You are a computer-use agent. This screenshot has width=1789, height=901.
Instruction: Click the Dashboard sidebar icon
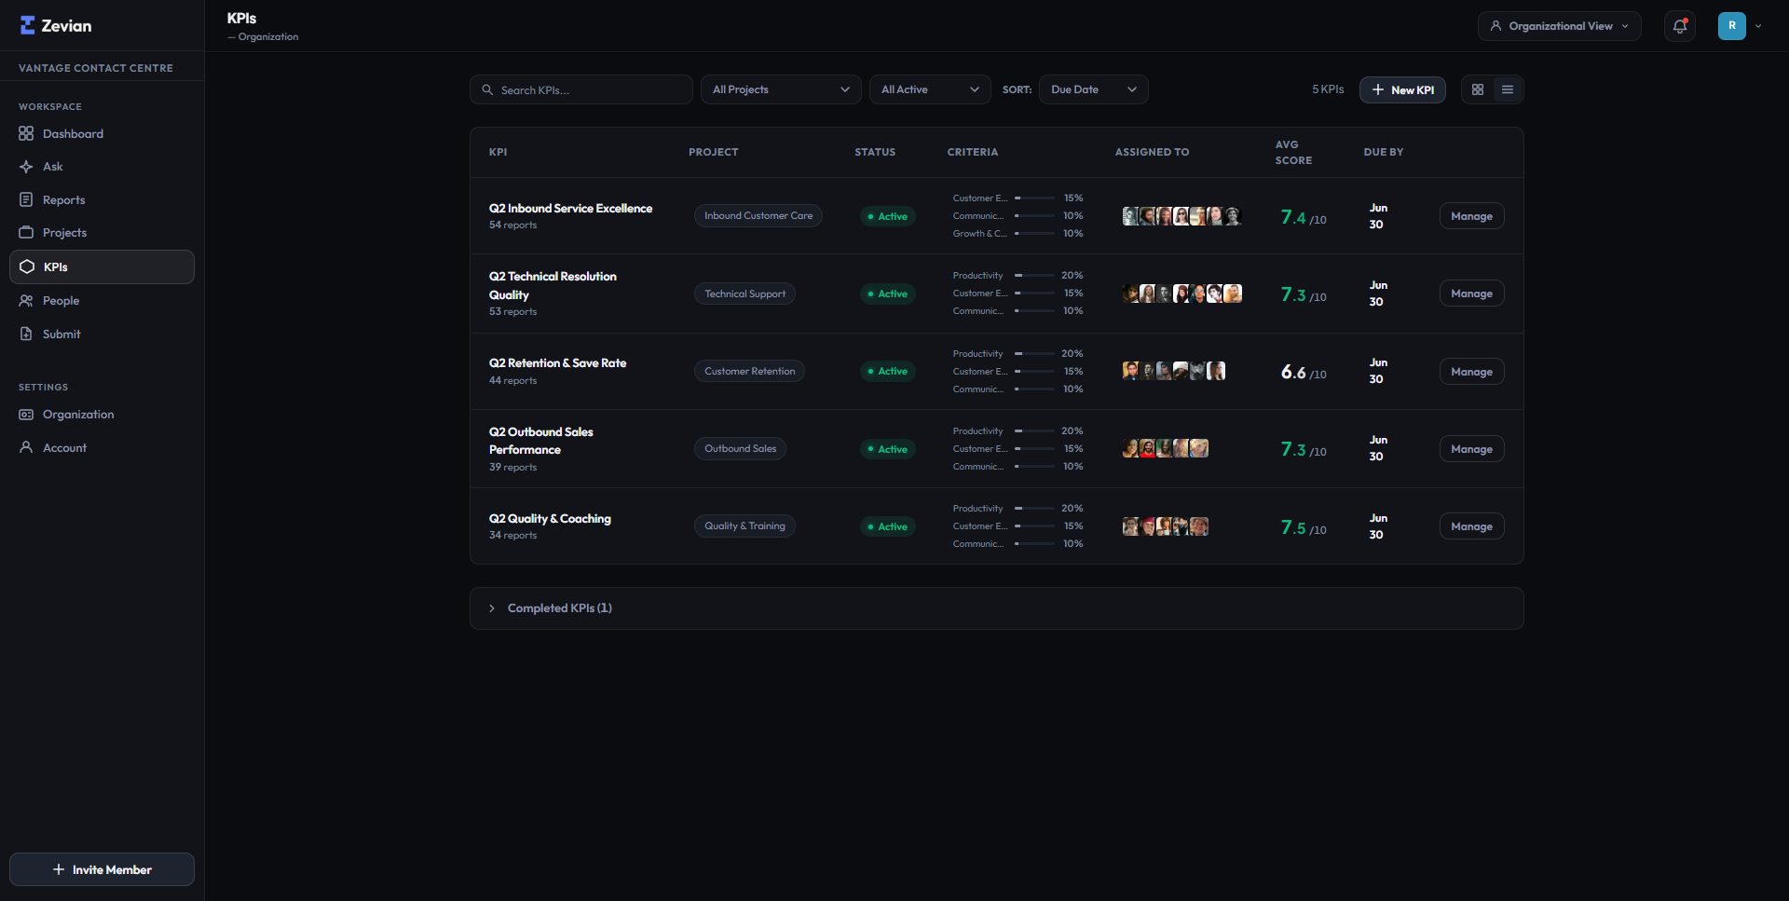pos(26,133)
